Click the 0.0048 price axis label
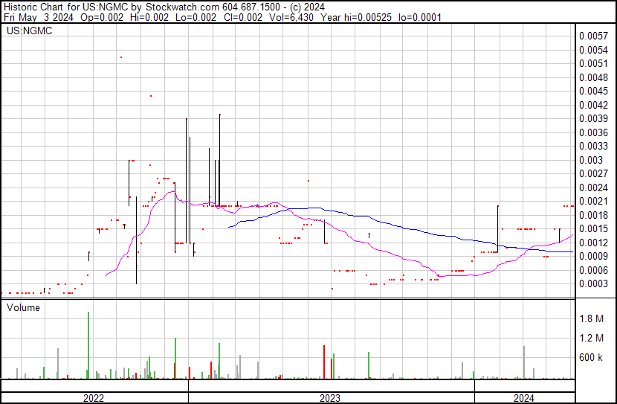Image resolution: width=617 pixels, height=404 pixels. click(593, 77)
